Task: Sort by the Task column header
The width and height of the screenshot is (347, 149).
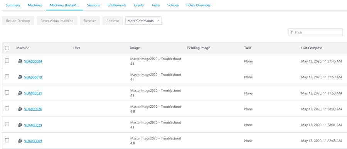Action: tap(248, 48)
